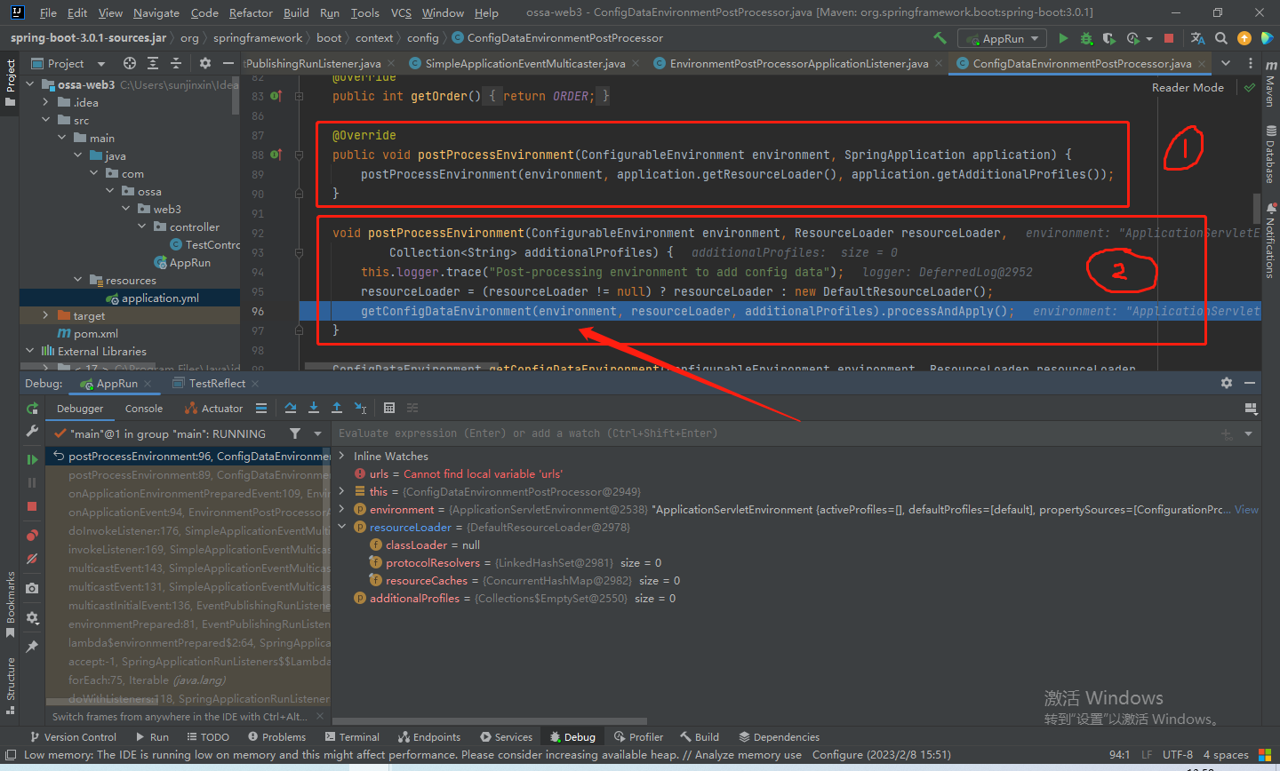The height and width of the screenshot is (771, 1280).
Task: Select opened file target icon in Project panel
Action: point(130,63)
